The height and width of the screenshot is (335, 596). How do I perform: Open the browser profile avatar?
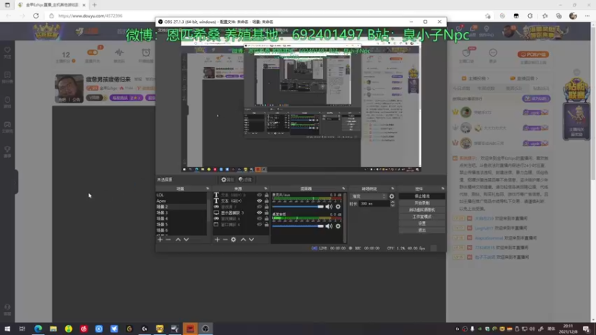click(x=573, y=16)
